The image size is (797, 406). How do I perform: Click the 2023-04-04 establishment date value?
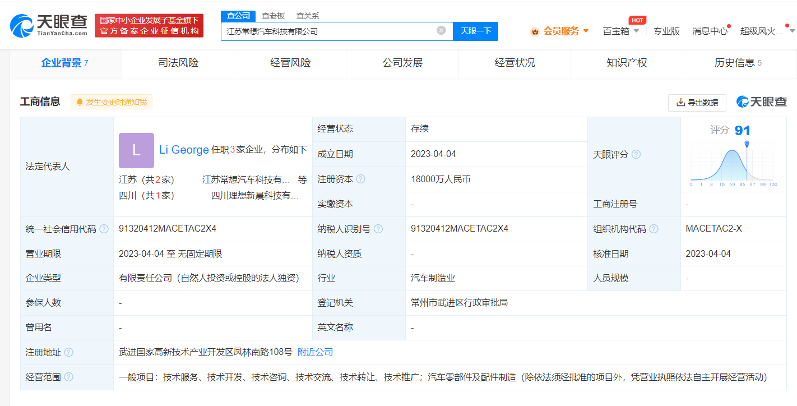[434, 154]
